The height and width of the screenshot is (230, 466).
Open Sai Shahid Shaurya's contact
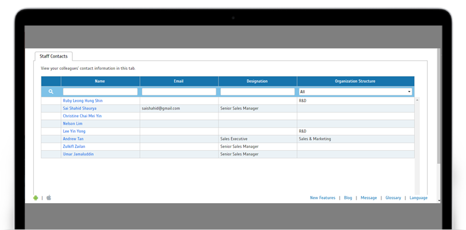(80, 108)
